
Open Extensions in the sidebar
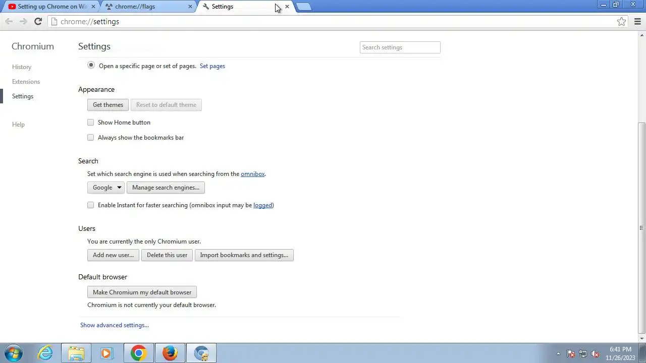click(x=26, y=81)
